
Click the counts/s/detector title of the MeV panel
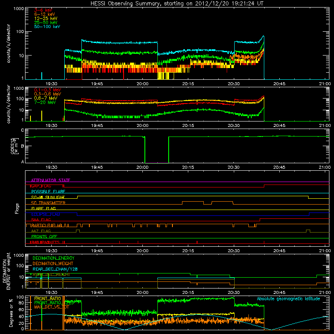point(8,104)
